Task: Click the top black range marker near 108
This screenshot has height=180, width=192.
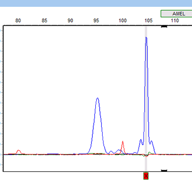Action: point(164,26)
